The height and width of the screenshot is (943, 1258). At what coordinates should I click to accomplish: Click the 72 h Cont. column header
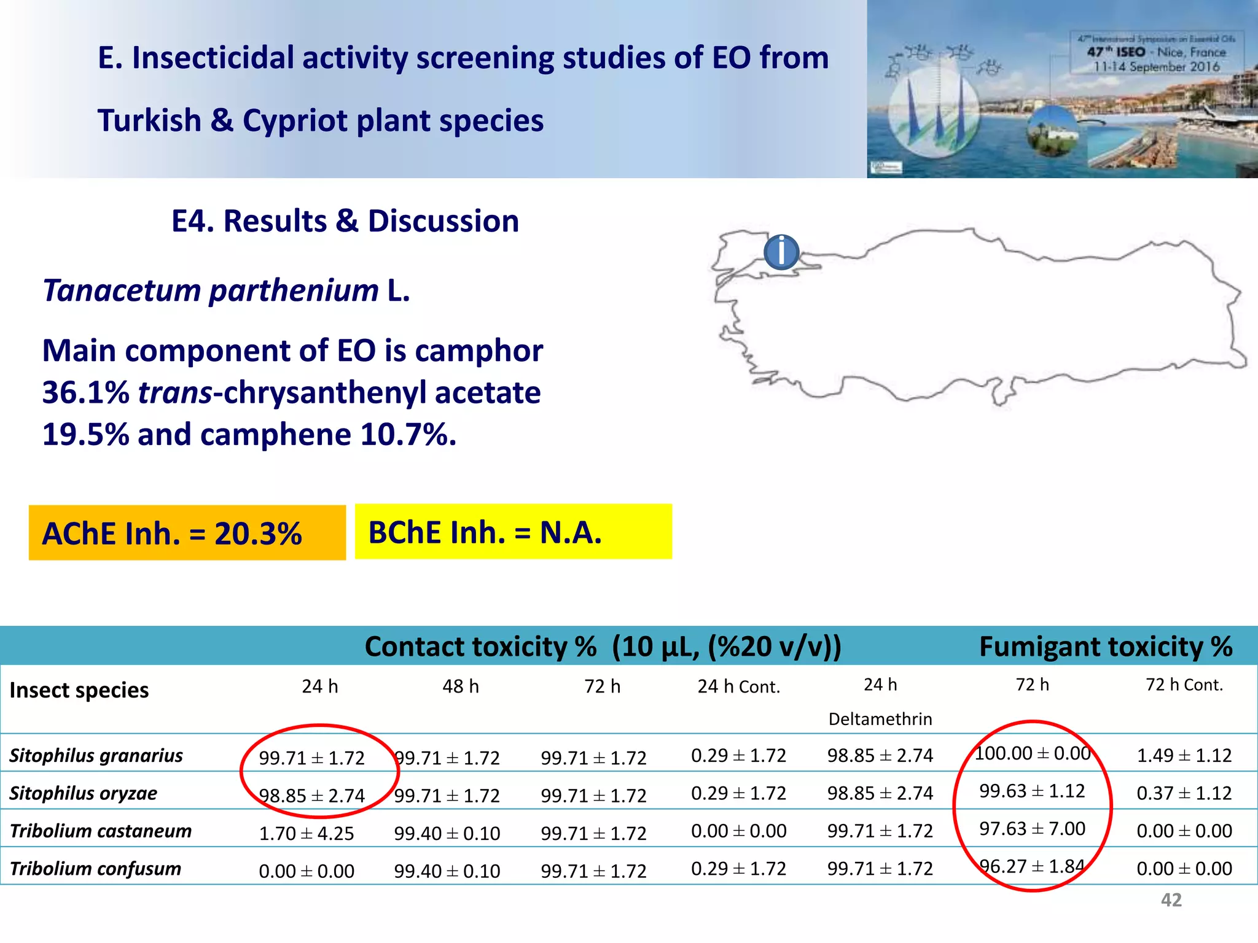[1184, 685]
